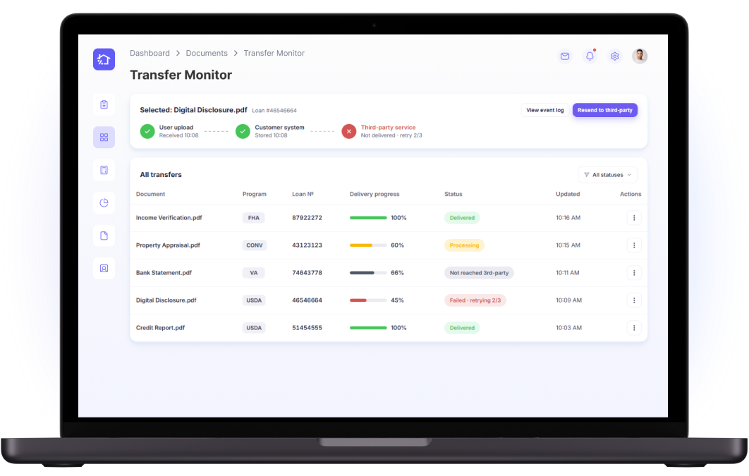The image size is (749, 476).
Task: Open the notifications bell icon
Action: pos(590,56)
